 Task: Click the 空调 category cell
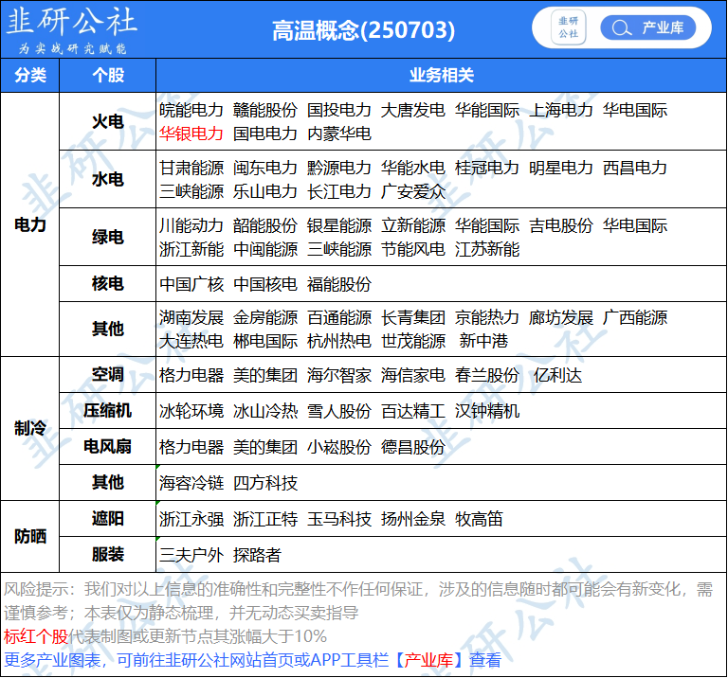pos(108,374)
